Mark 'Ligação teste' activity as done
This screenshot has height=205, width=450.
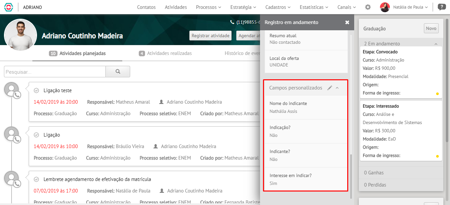pos(37,90)
